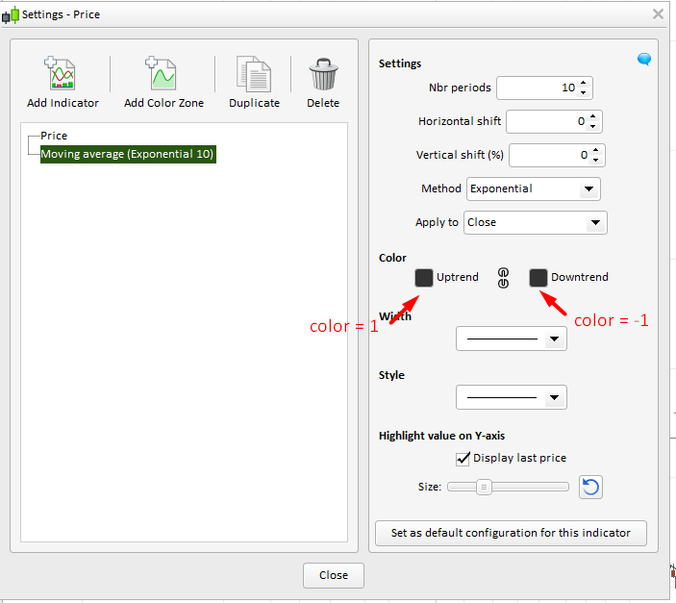Open the blue speech bubble help icon

[x=644, y=59]
